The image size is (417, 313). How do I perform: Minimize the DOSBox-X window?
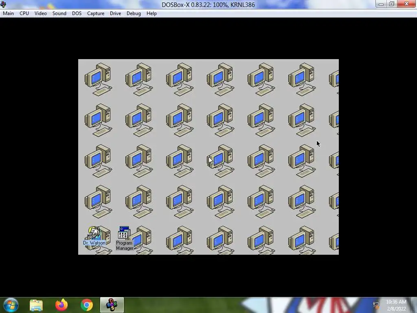pos(381,4)
